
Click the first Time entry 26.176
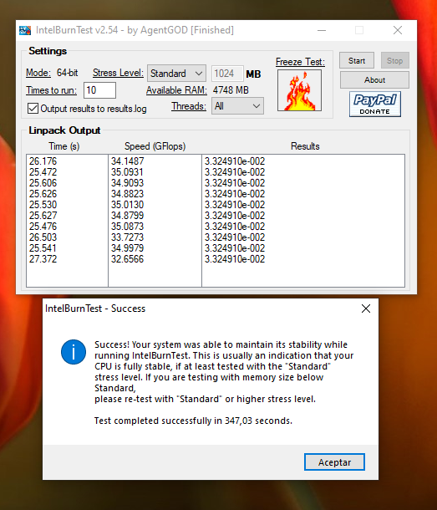(x=43, y=161)
